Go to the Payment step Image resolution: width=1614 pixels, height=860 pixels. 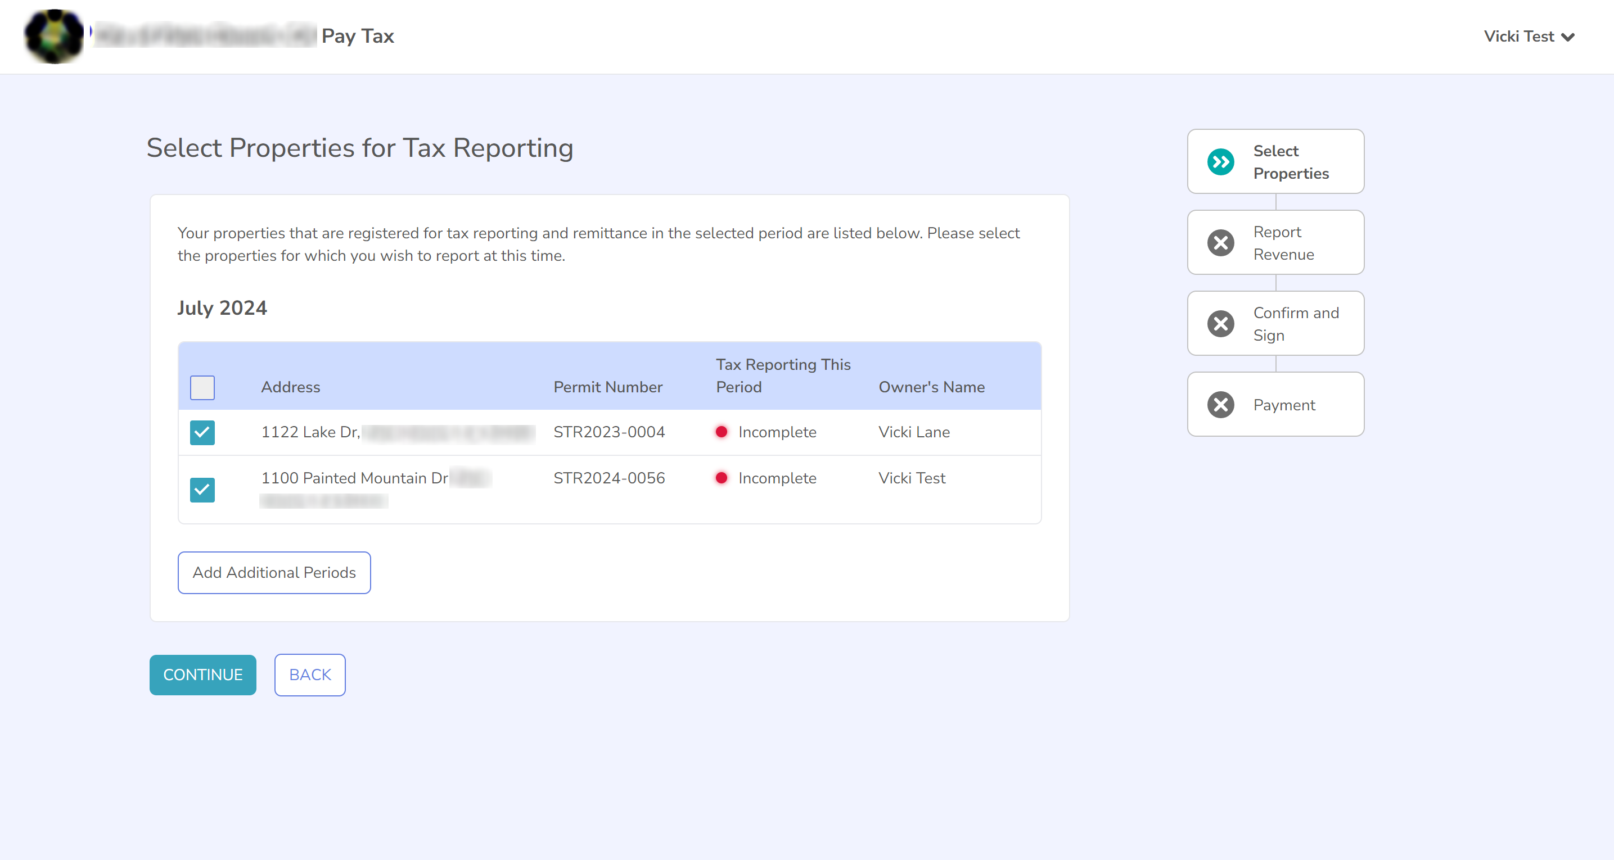(1275, 404)
